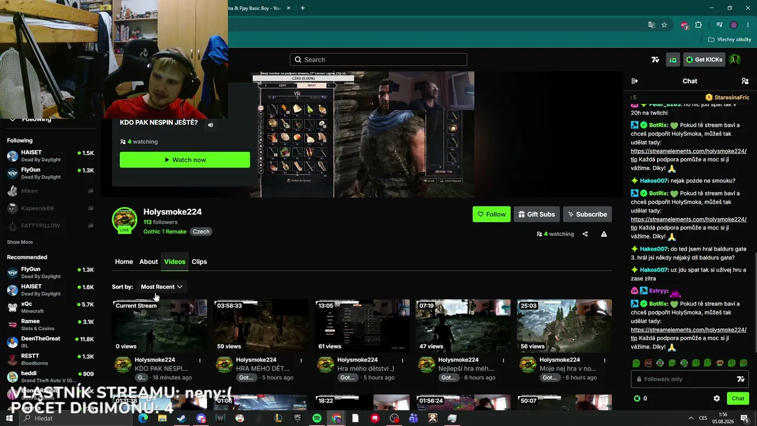This screenshot has width=757, height=426.
Task: Open options for the 25:03 video
Action: click(604, 360)
